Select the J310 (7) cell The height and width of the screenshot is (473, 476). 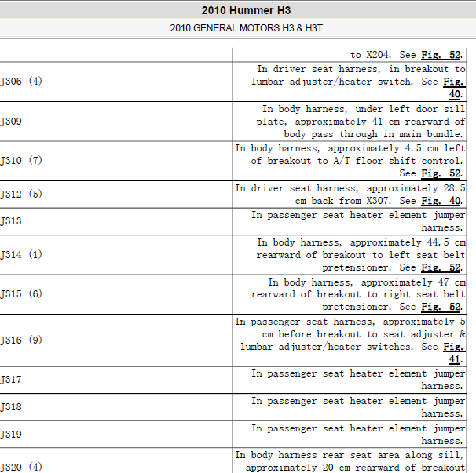pos(116,161)
